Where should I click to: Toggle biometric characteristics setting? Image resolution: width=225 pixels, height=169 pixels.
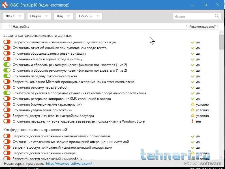(7, 104)
